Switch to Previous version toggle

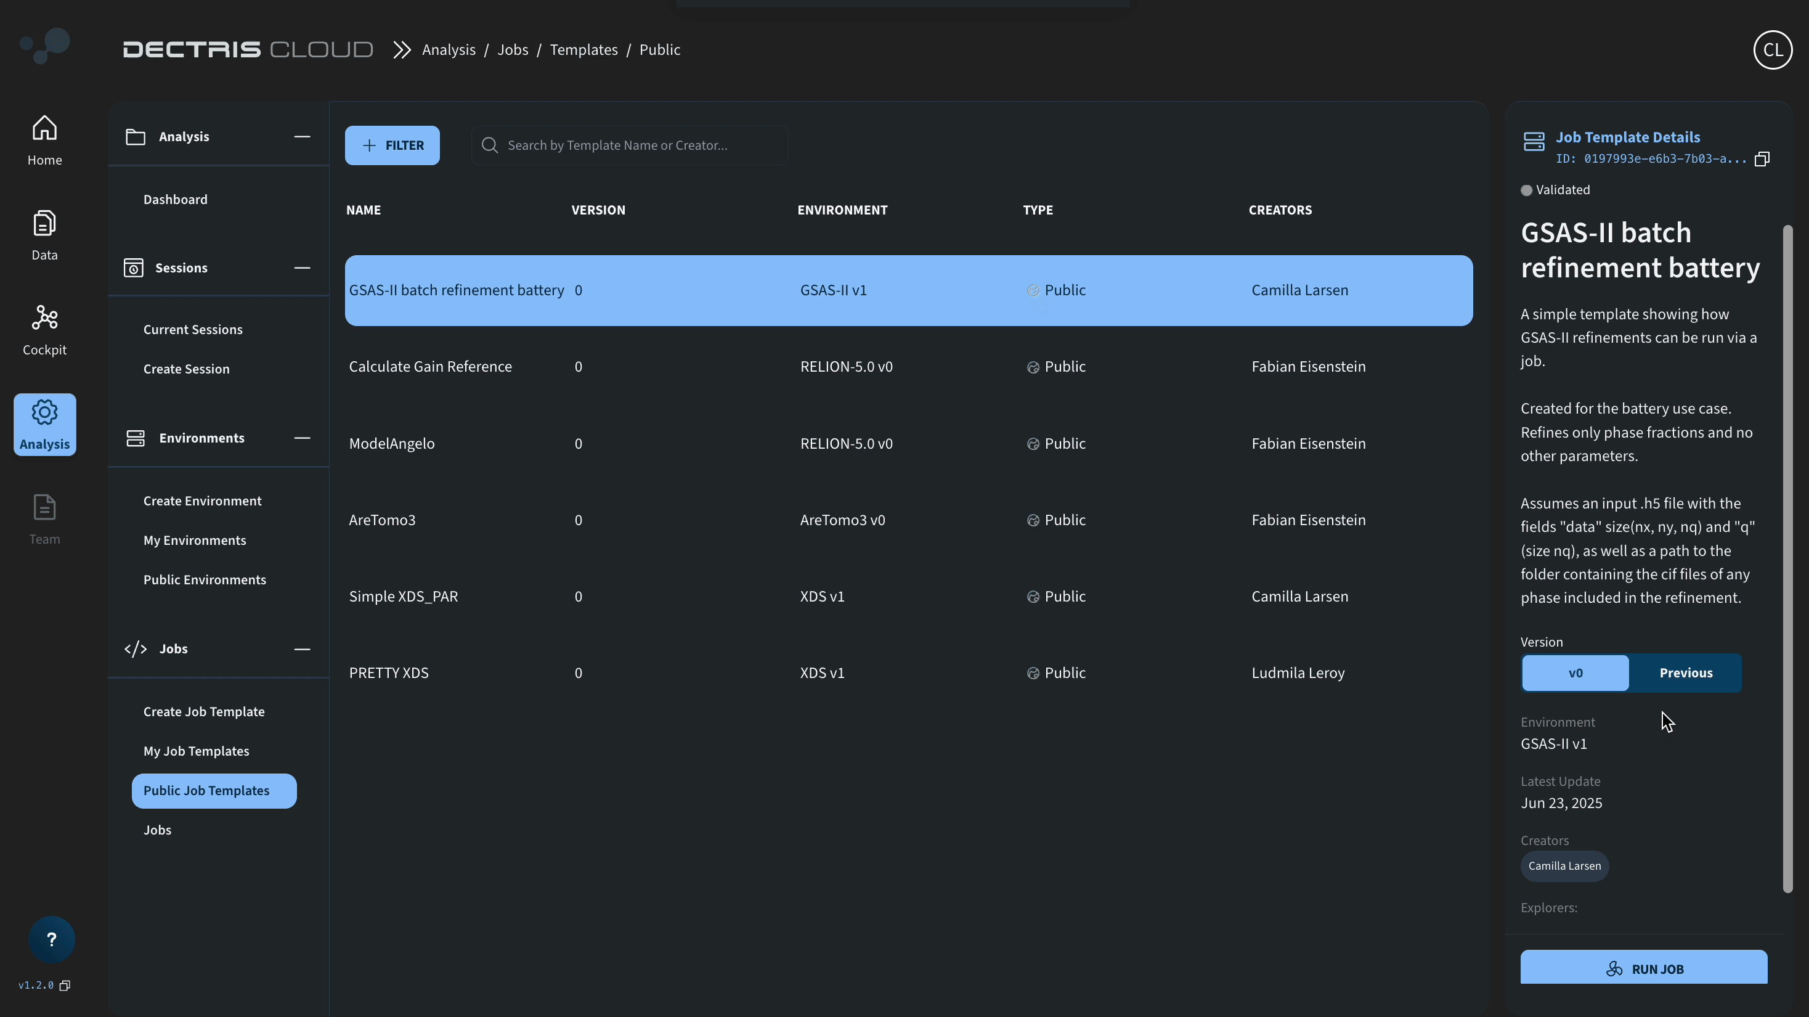tap(1685, 673)
